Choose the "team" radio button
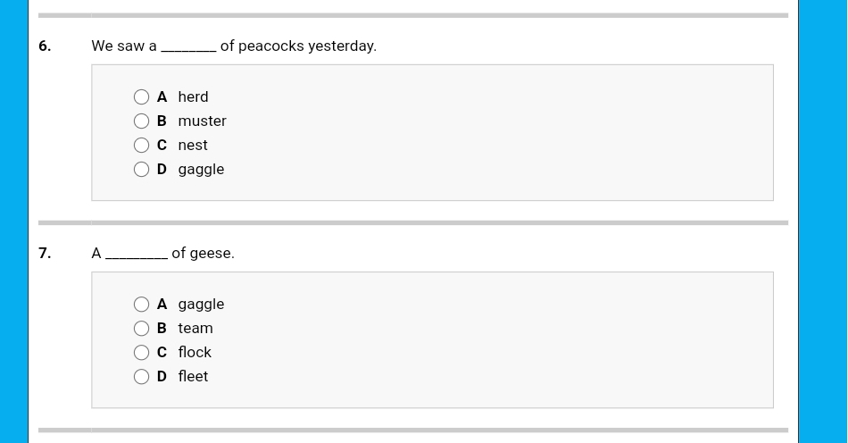This screenshot has width=848, height=443. 141,329
